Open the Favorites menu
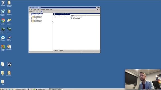 [43, 10]
